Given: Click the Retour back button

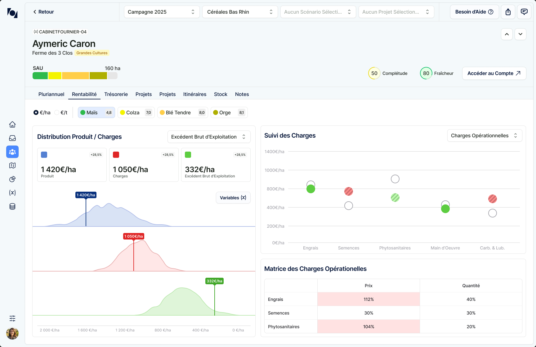Looking at the screenshot, I should pyautogui.click(x=43, y=12).
